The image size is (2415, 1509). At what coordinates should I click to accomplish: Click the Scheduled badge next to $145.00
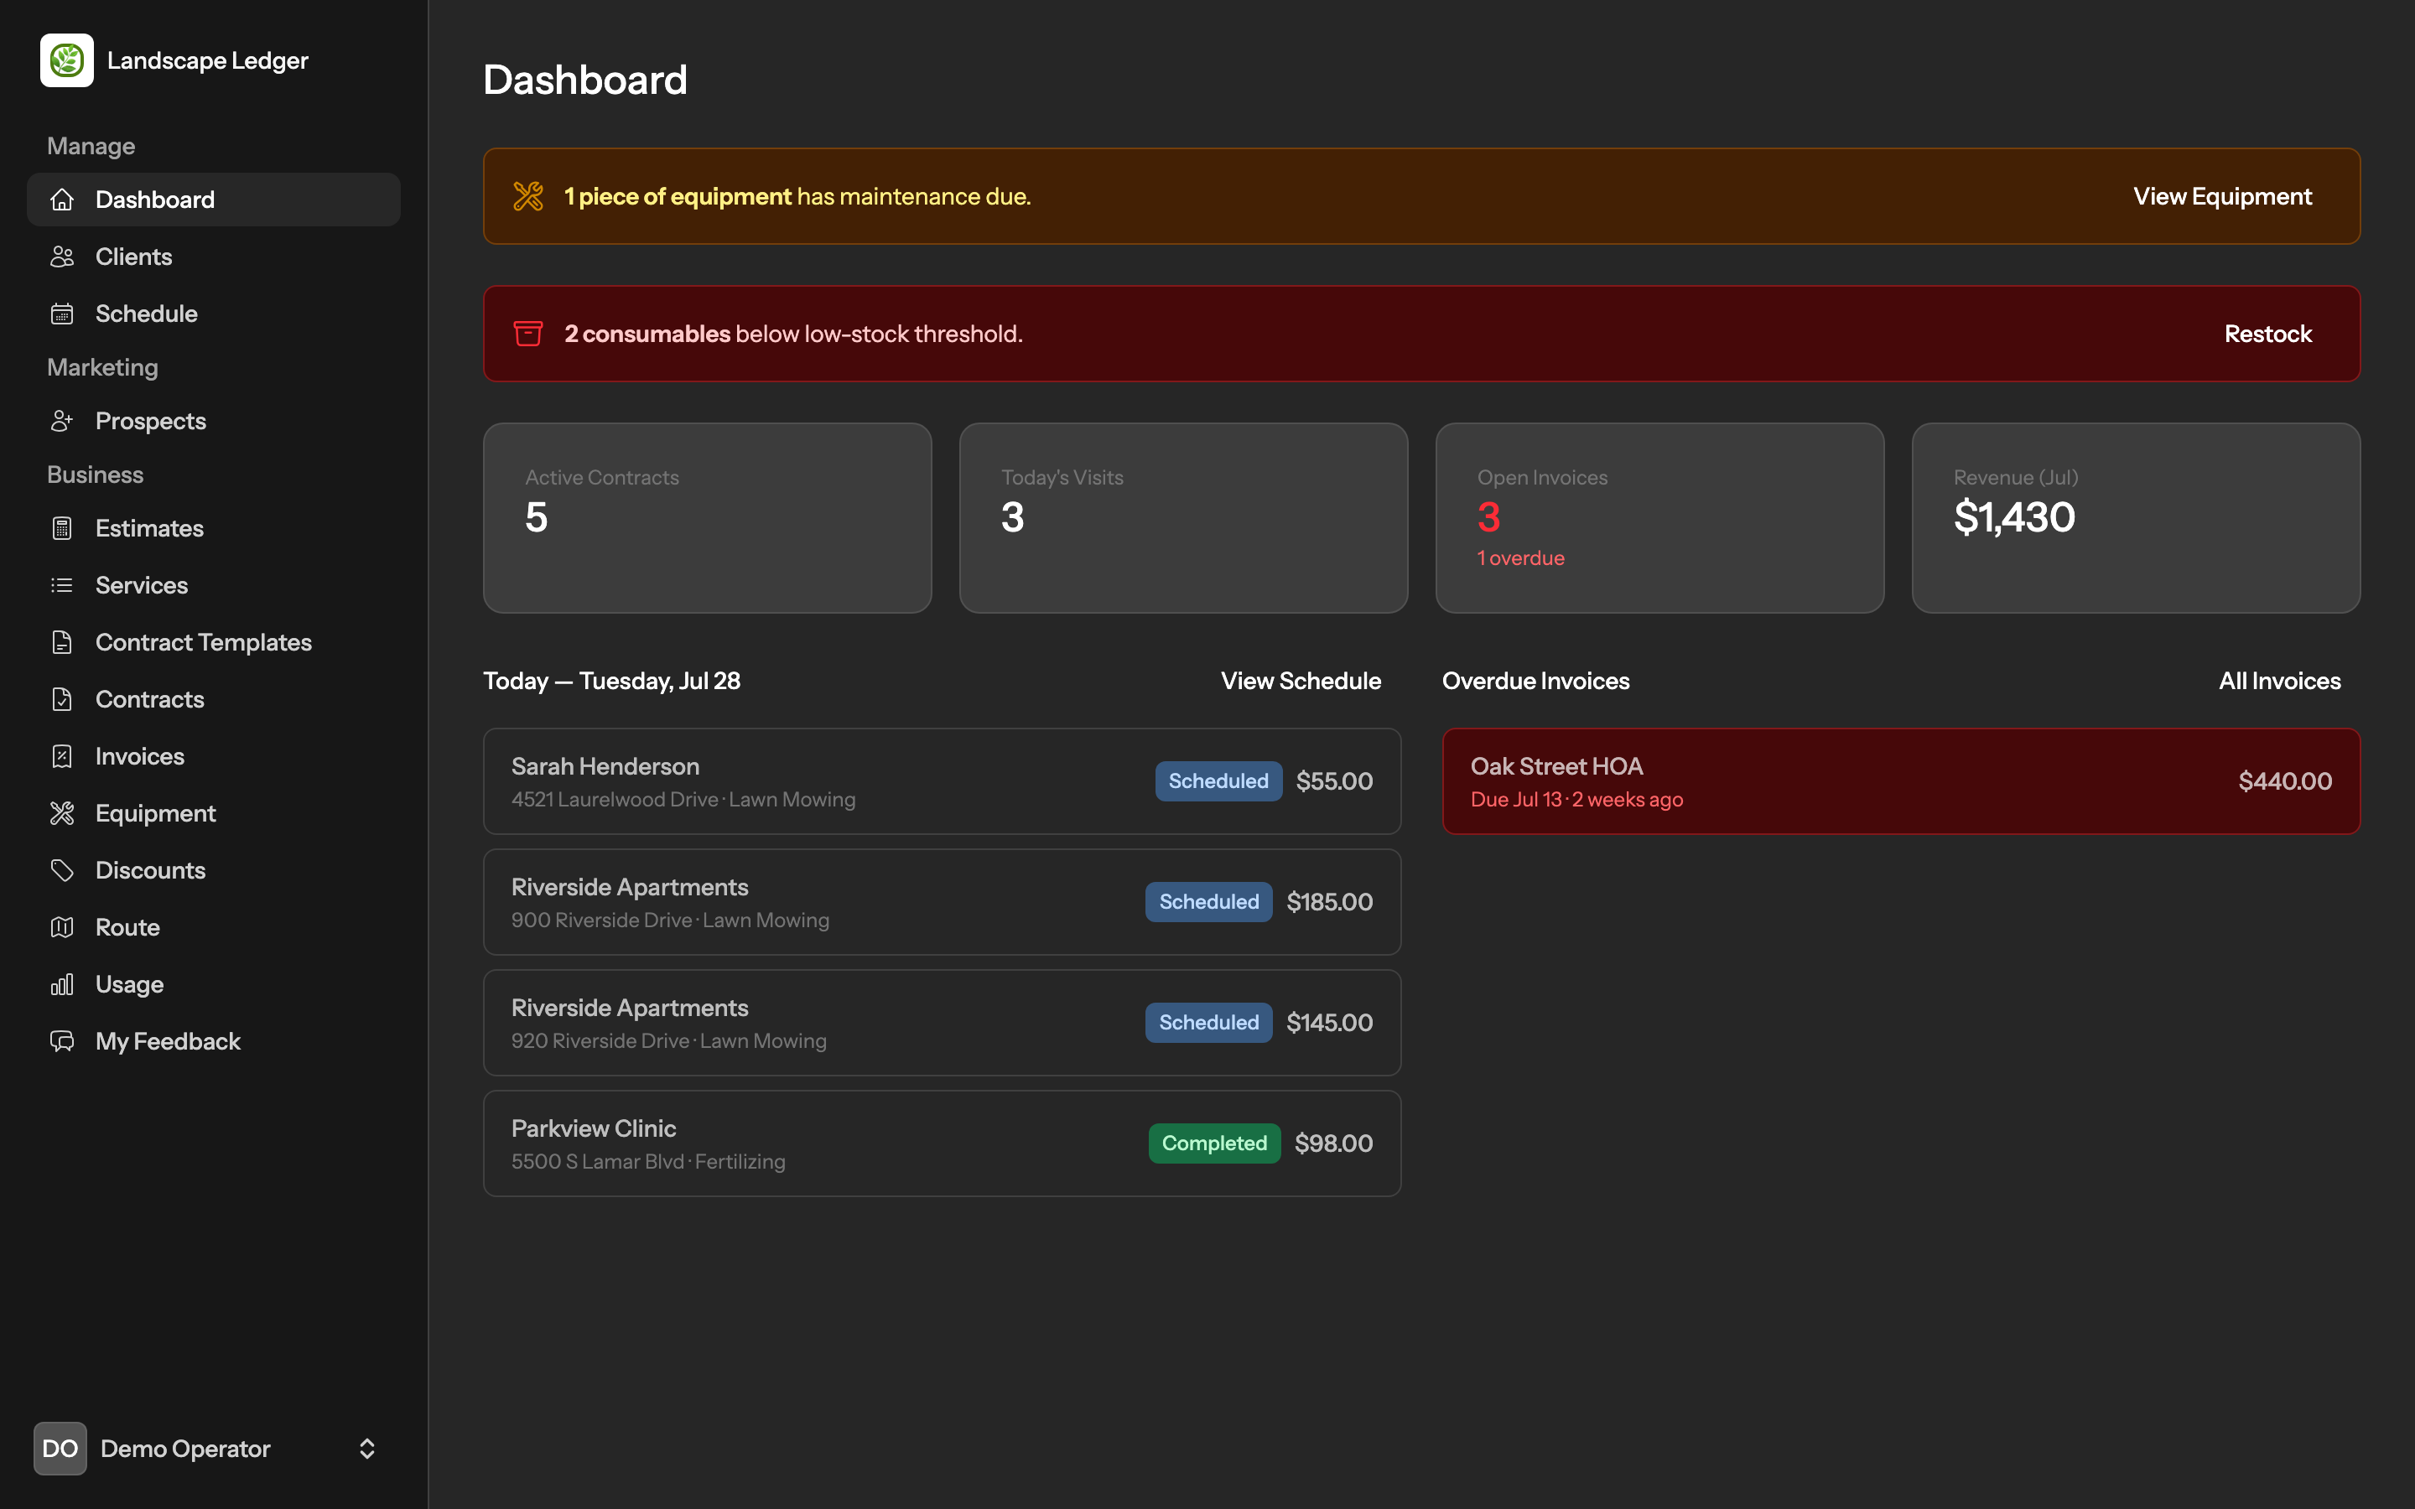coord(1208,1023)
